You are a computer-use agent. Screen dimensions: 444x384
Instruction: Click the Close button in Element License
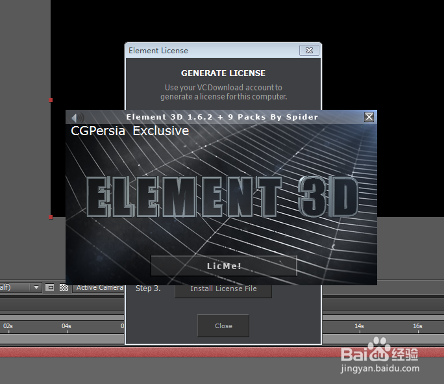point(223,326)
